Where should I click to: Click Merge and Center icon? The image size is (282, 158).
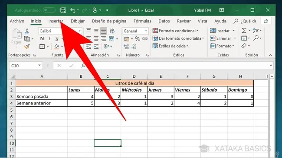point(111,38)
